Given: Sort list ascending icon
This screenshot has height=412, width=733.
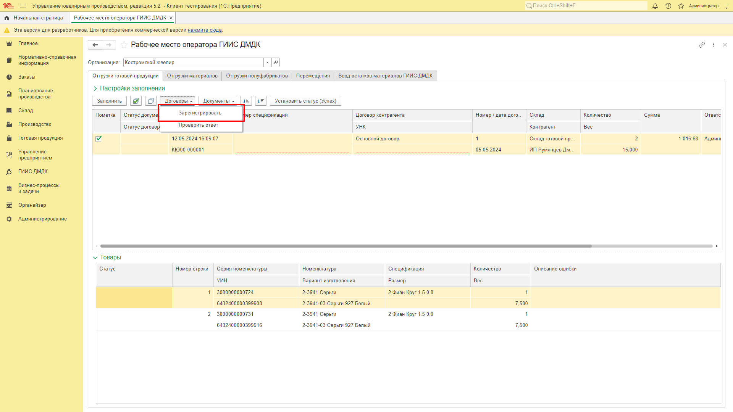Looking at the screenshot, I should pyautogui.click(x=246, y=101).
